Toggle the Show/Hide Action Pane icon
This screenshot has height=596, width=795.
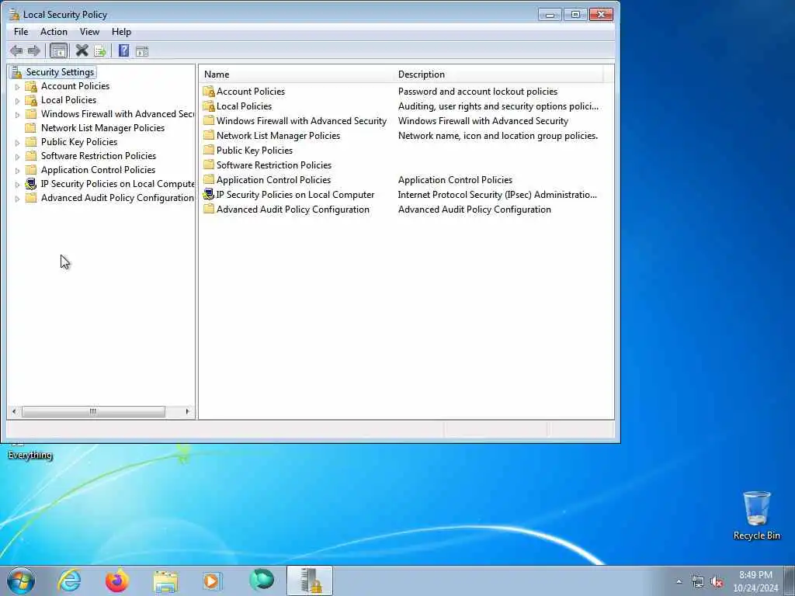[142, 50]
